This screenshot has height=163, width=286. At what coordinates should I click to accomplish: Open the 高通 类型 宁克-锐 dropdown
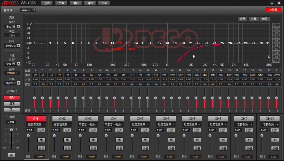click(x=12, y=26)
